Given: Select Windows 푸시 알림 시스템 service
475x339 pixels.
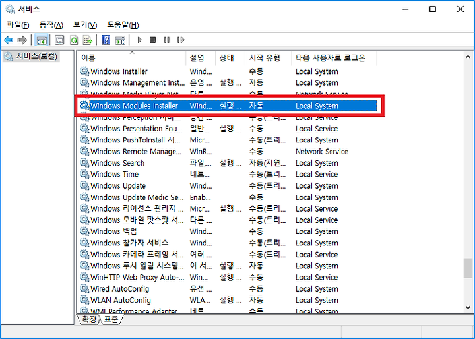Looking at the screenshot, I should click(x=227, y=266).
